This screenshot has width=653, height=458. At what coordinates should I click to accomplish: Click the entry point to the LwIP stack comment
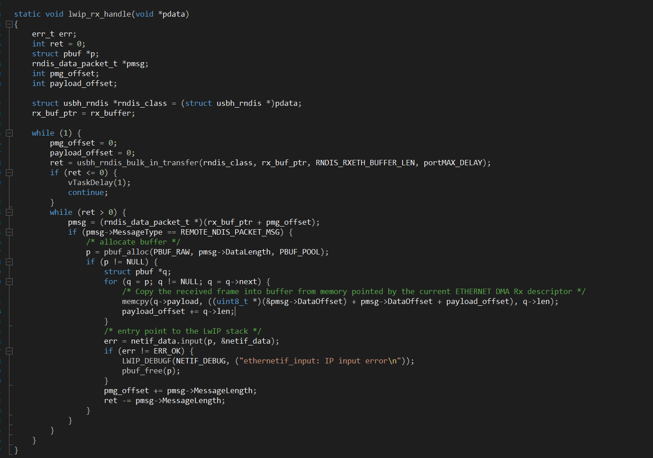pyautogui.click(x=182, y=331)
